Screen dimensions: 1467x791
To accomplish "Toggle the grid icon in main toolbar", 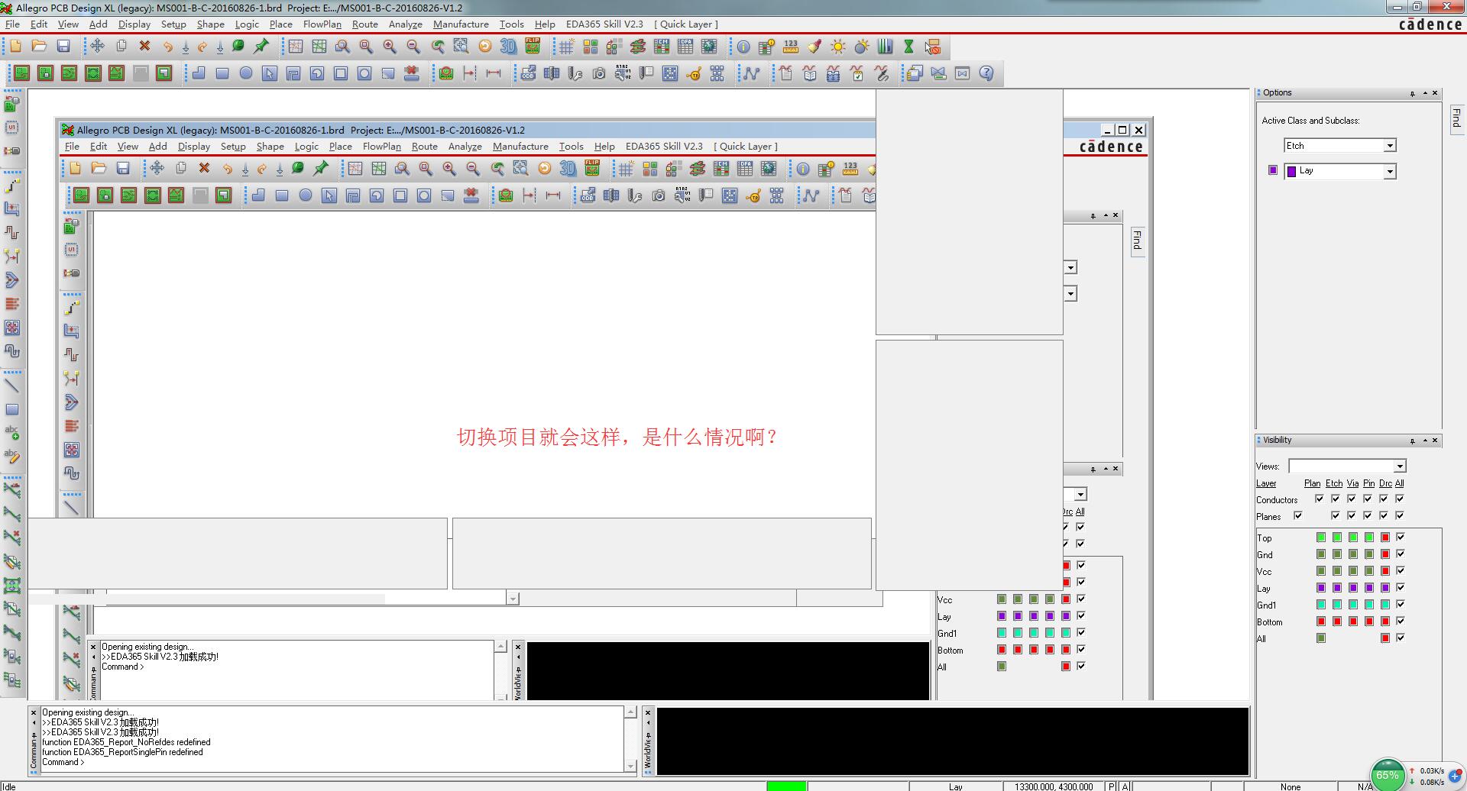I will click(x=566, y=47).
